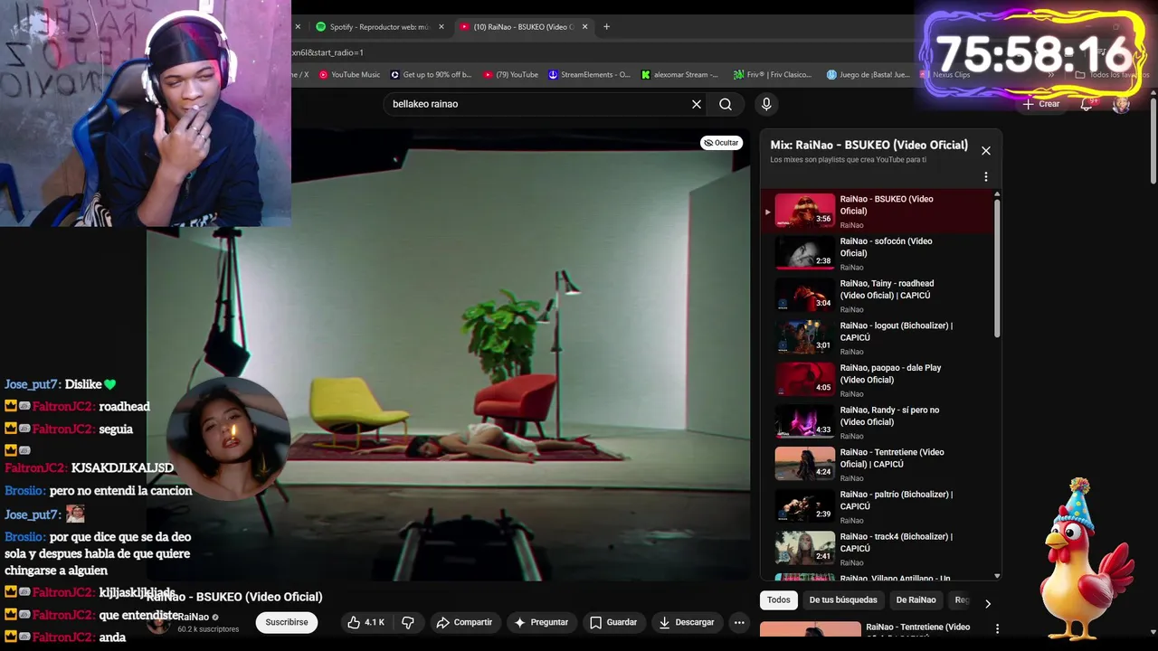
Task: Click the Compartir share button
Action: click(464, 622)
